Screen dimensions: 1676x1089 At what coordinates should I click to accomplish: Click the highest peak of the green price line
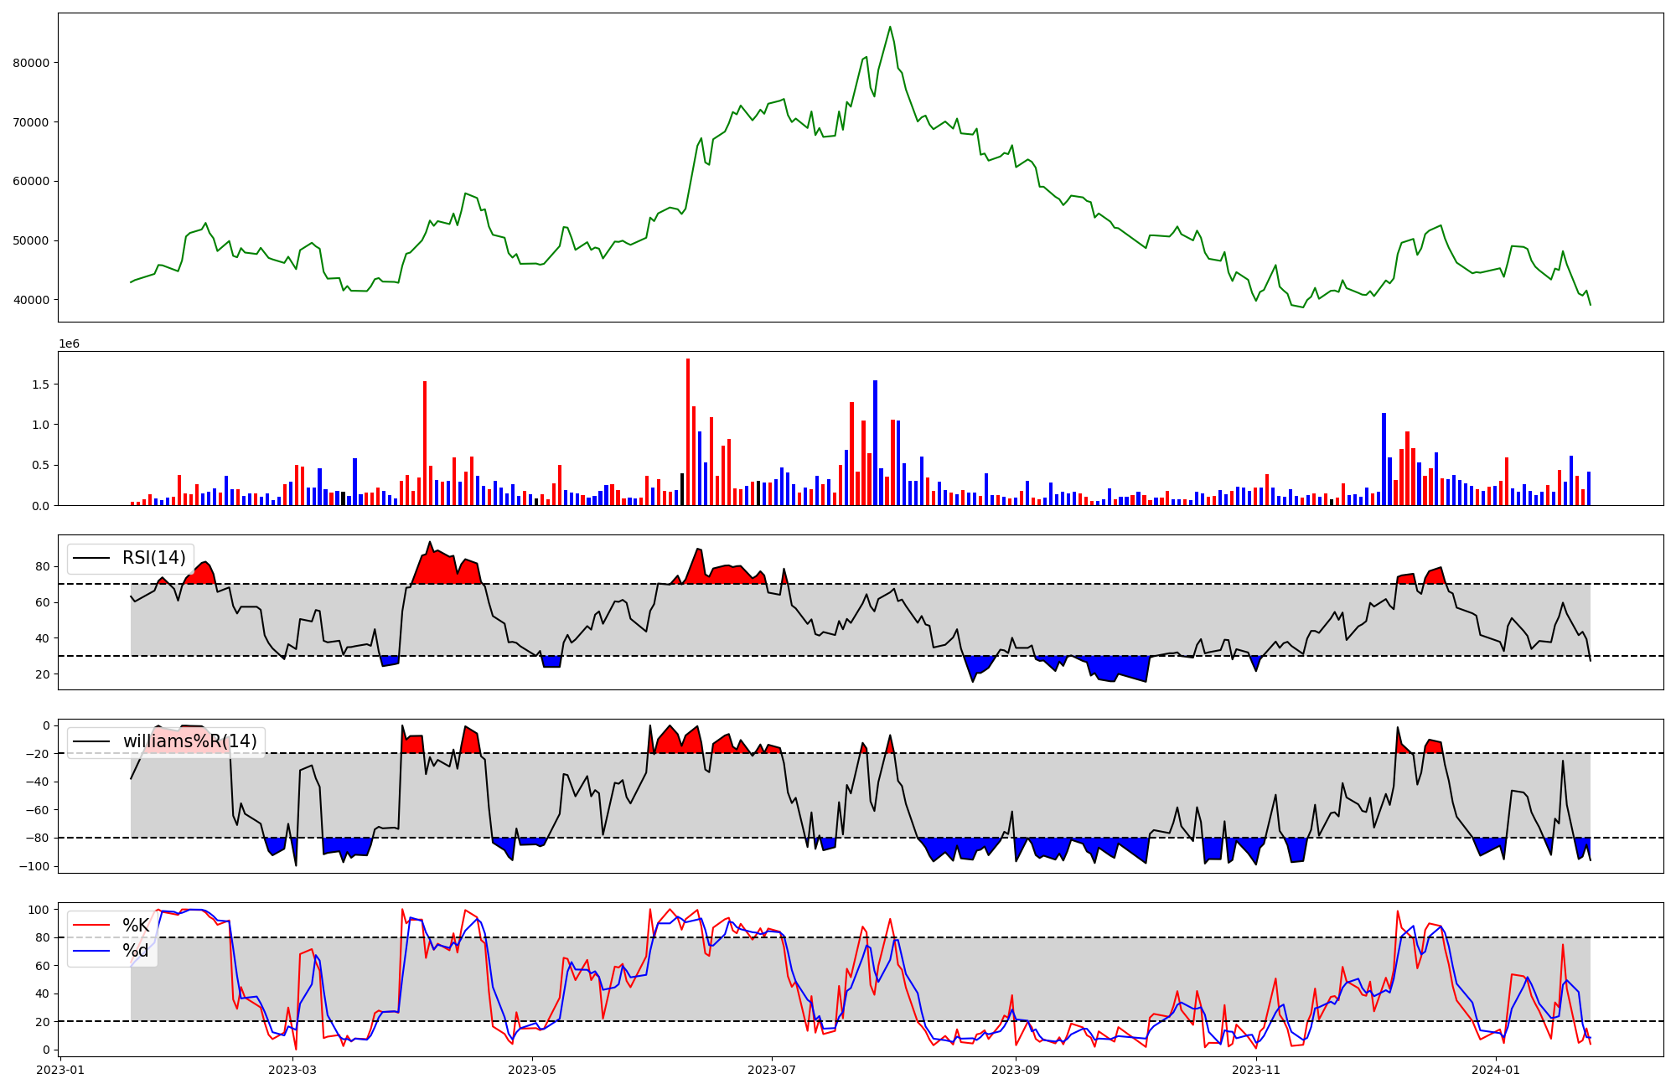[x=890, y=27]
